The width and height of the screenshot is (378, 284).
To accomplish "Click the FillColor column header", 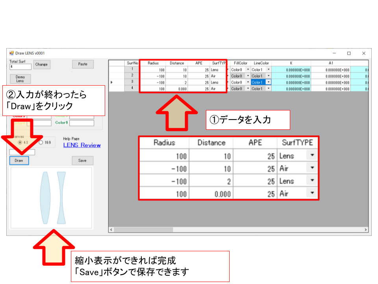I will click(240, 63).
